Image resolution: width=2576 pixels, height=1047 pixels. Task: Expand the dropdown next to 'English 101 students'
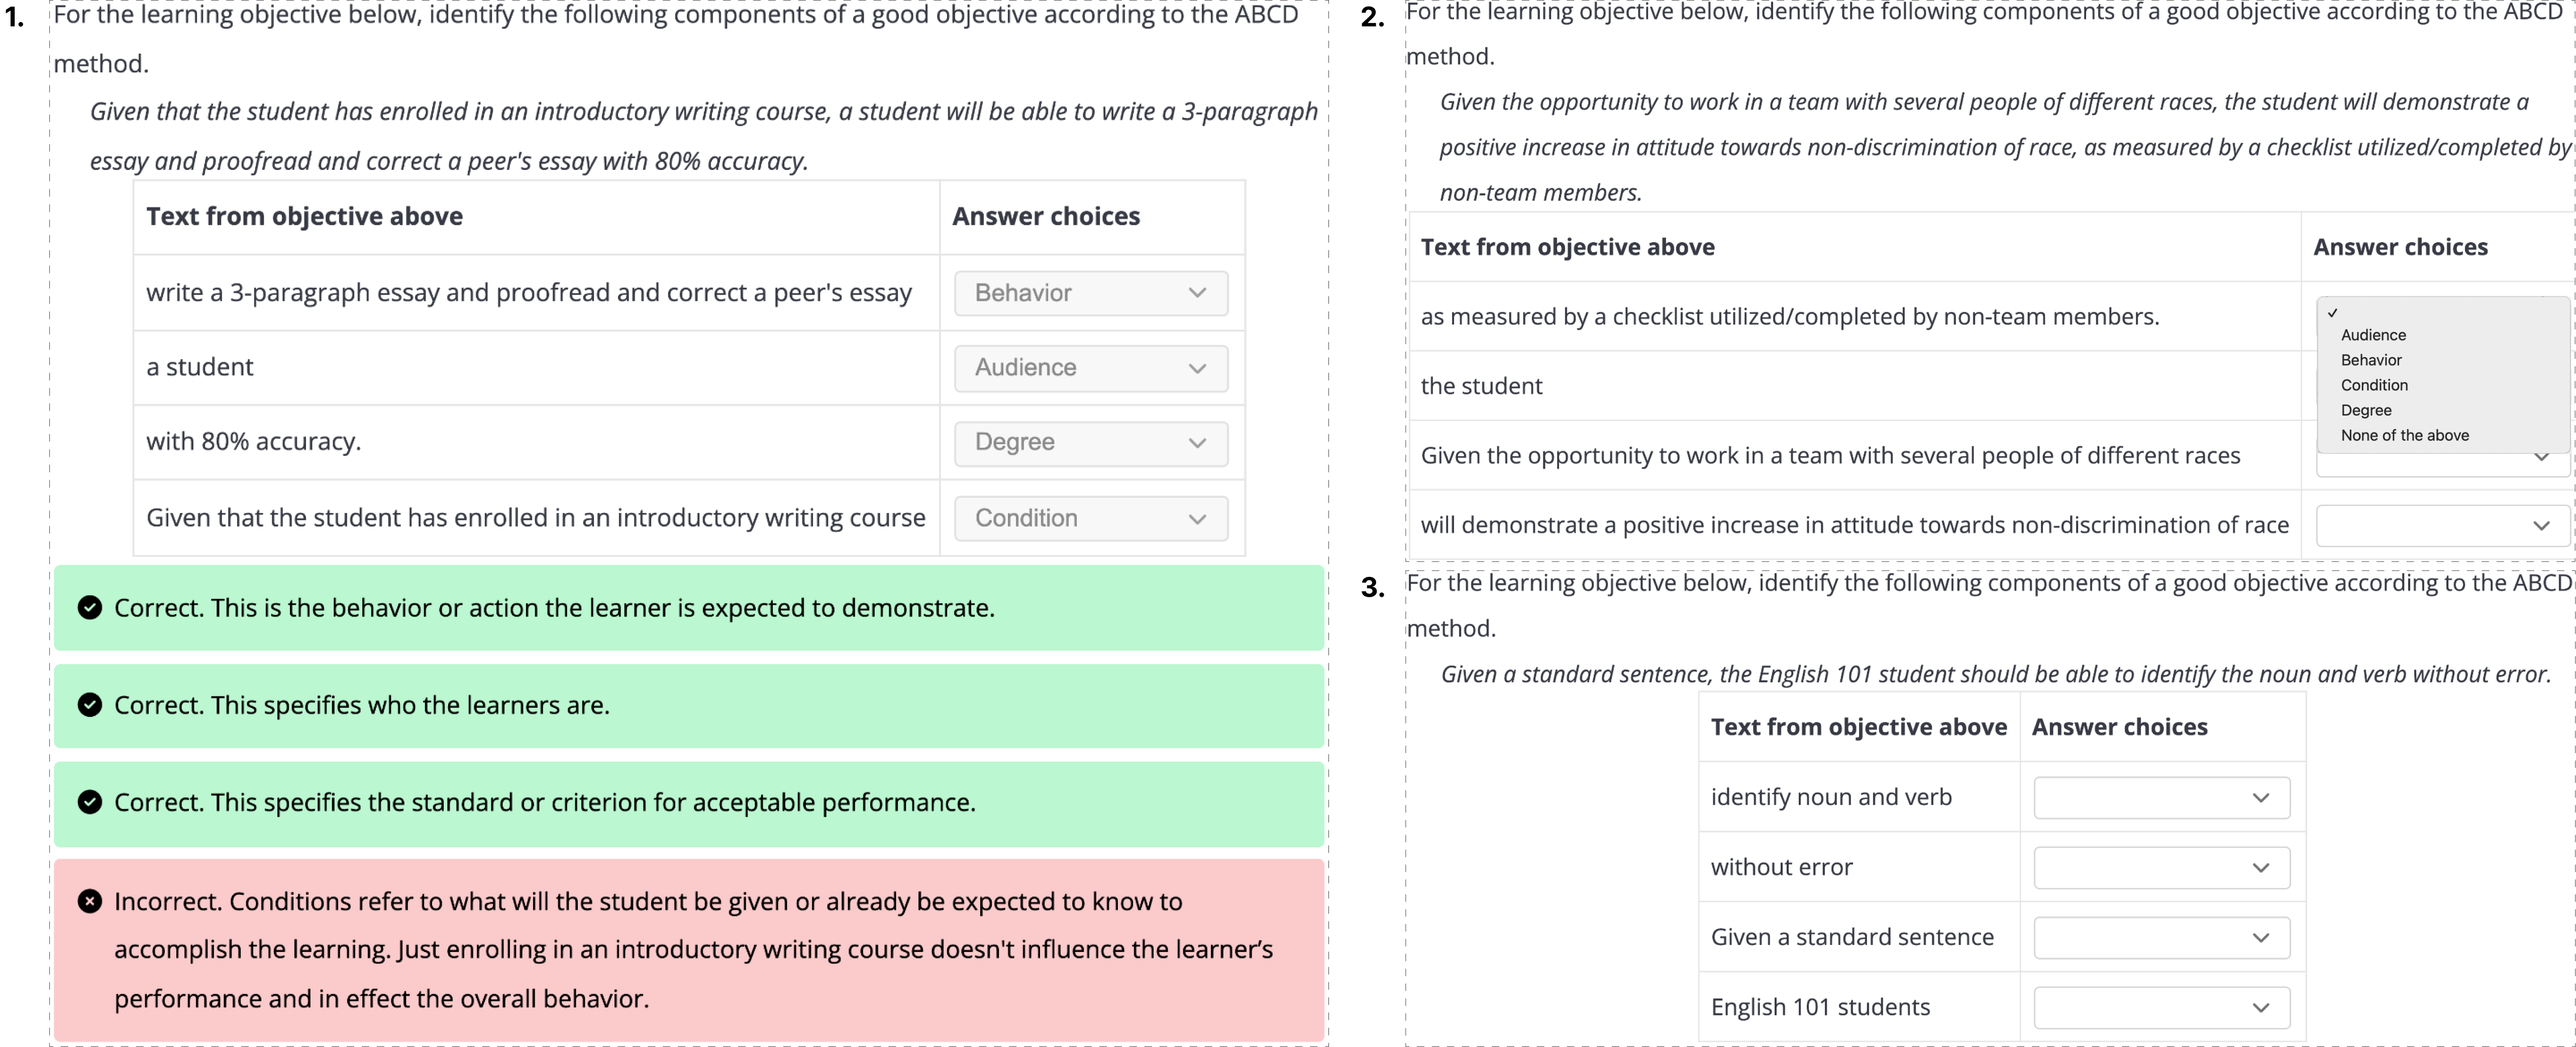[2161, 1008]
